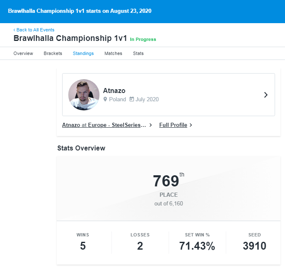Image resolution: width=285 pixels, height=267 pixels.
Task: Click the In Progress status label
Action: pos(143,39)
